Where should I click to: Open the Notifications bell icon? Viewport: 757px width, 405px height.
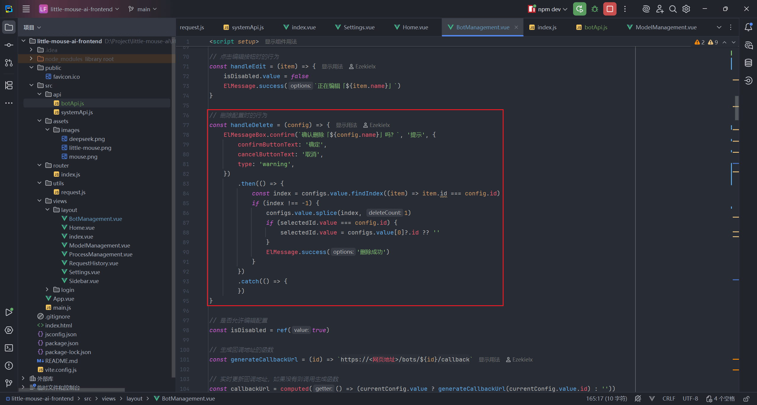(748, 27)
